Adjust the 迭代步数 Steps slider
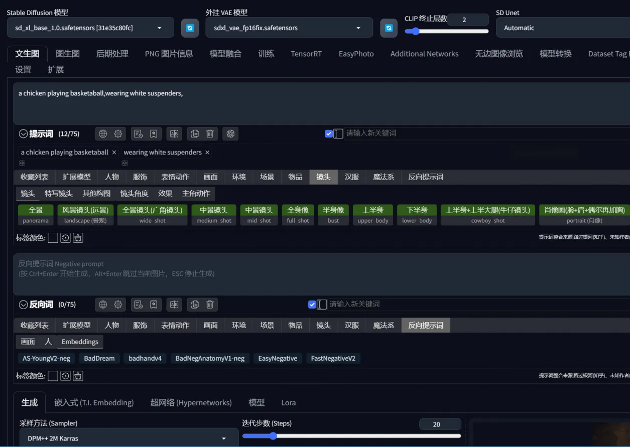 [x=273, y=436]
